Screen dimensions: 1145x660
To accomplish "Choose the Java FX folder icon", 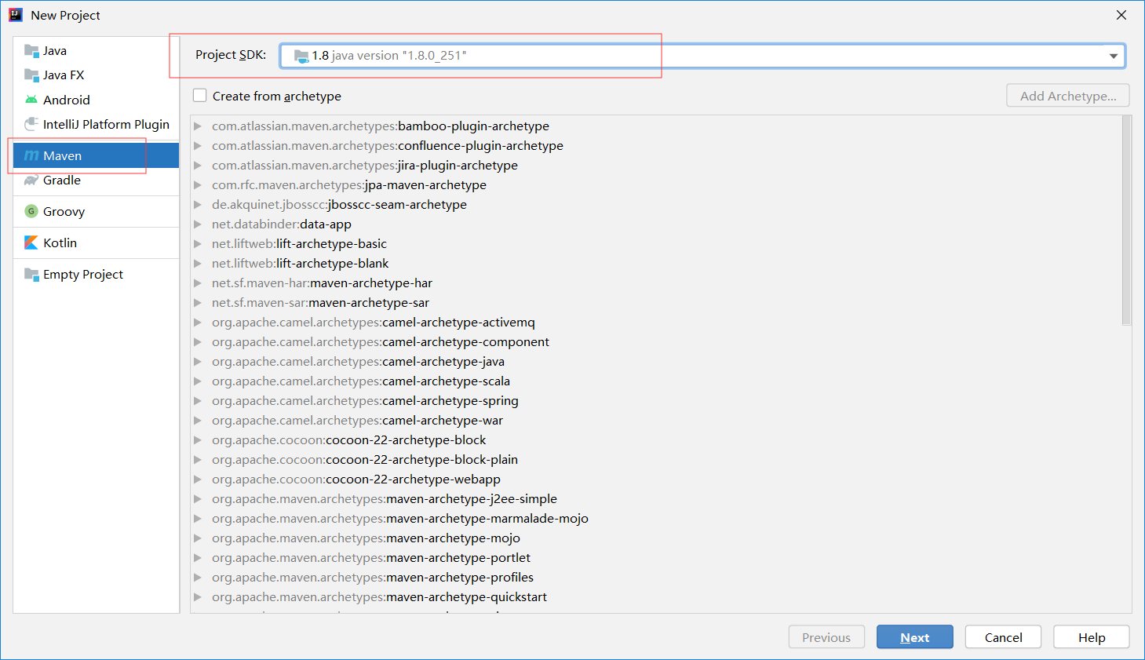I will (x=31, y=75).
